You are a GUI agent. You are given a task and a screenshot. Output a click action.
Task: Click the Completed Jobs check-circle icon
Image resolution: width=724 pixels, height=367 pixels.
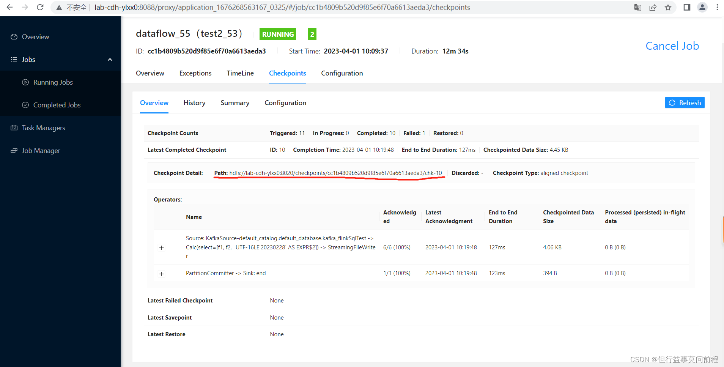(x=25, y=105)
